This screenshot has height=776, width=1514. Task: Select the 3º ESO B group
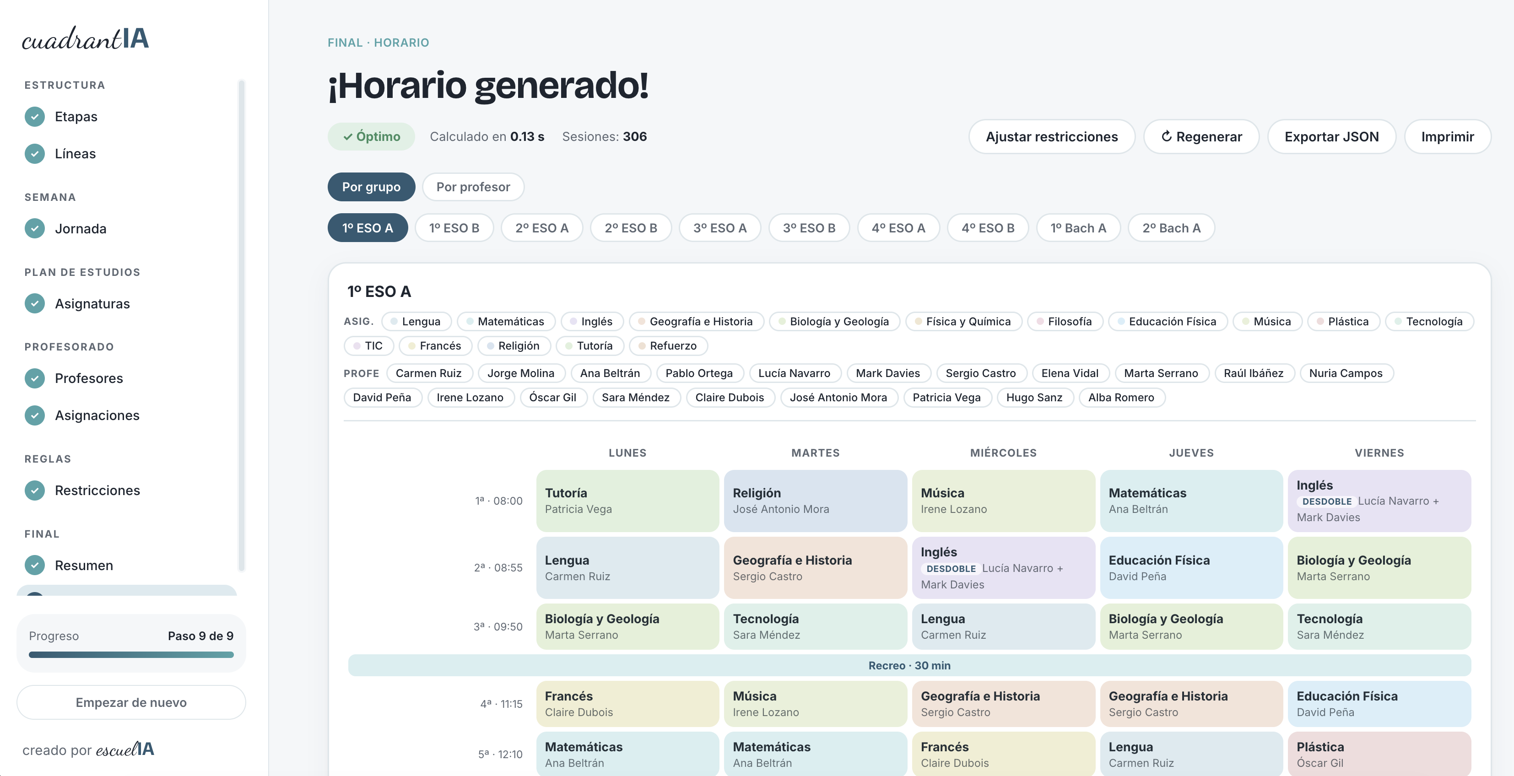pos(809,228)
